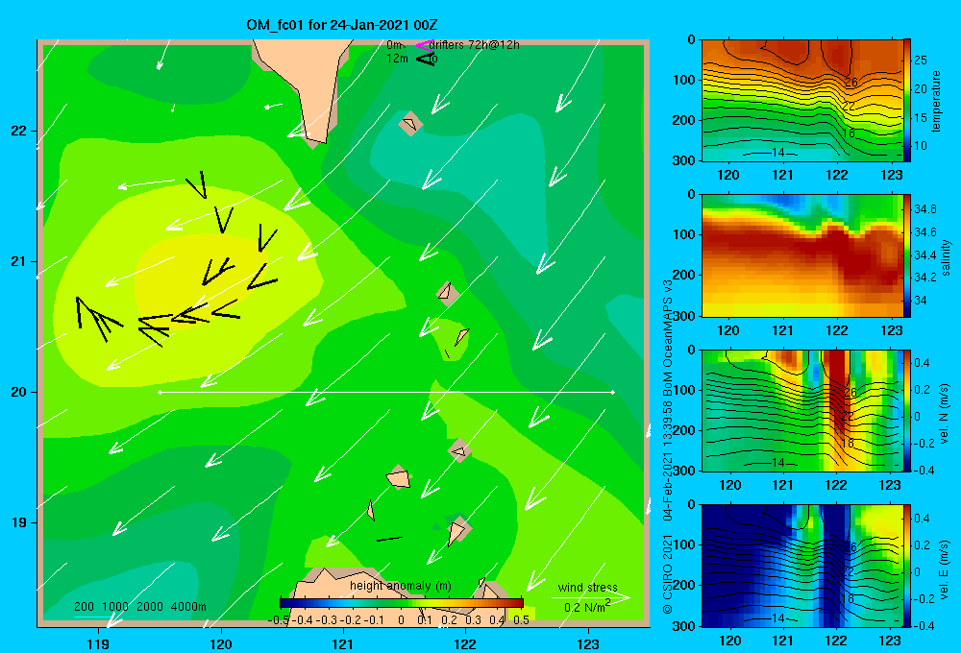Click the vertical 'salinity' axis label
Image resolution: width=961 pixels, height=653 pixels.
point(946,257)
